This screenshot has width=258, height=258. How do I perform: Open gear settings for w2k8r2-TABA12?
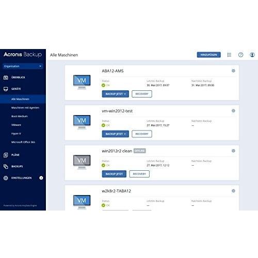233,191
